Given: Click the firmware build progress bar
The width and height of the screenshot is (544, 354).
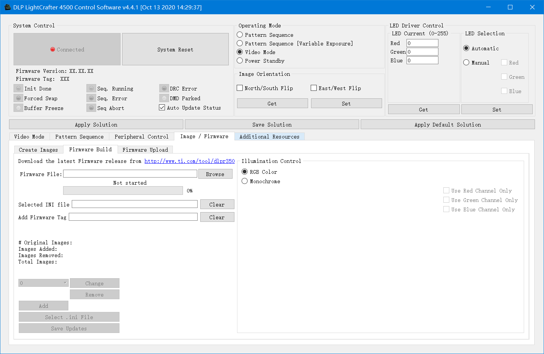Looking at the screenshot, I should [x=123, y=191].
